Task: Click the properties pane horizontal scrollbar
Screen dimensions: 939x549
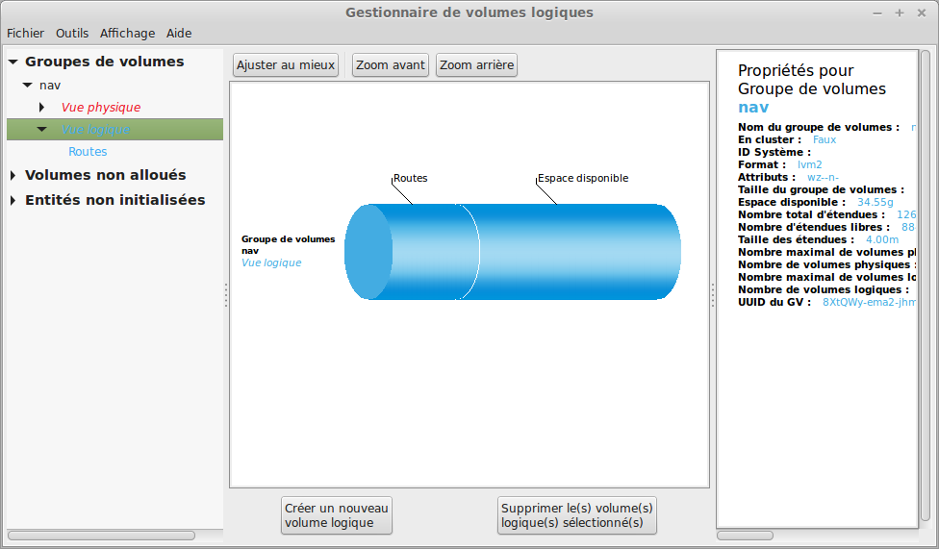Action: pos(745,536)
